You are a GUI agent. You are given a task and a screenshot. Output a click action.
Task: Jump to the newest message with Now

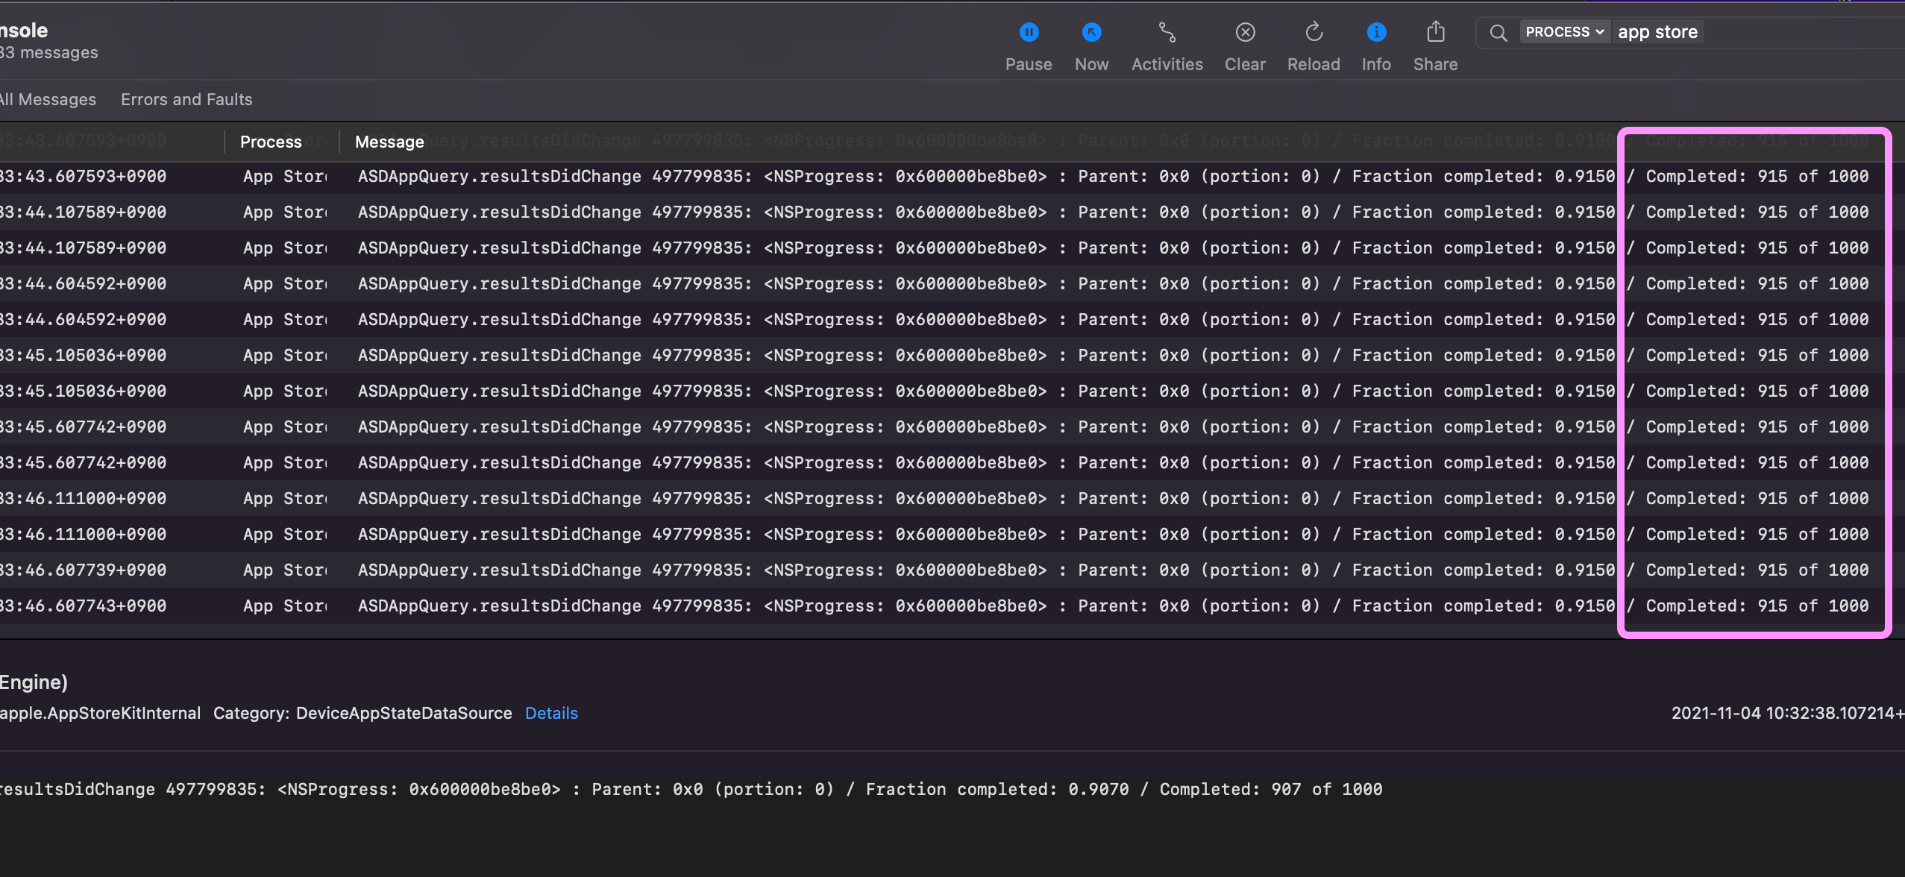pyautogui.click(x=1091, y=33)
